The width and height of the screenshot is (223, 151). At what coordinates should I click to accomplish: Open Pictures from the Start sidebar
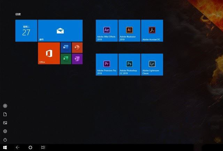pos(5,123)
